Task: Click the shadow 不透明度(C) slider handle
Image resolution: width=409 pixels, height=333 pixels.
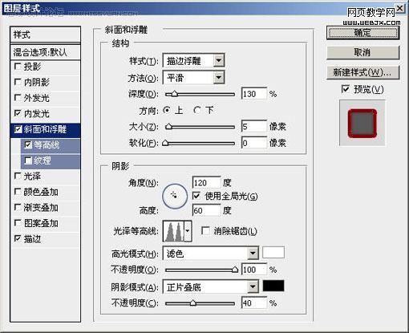Action: pos(193,303)
